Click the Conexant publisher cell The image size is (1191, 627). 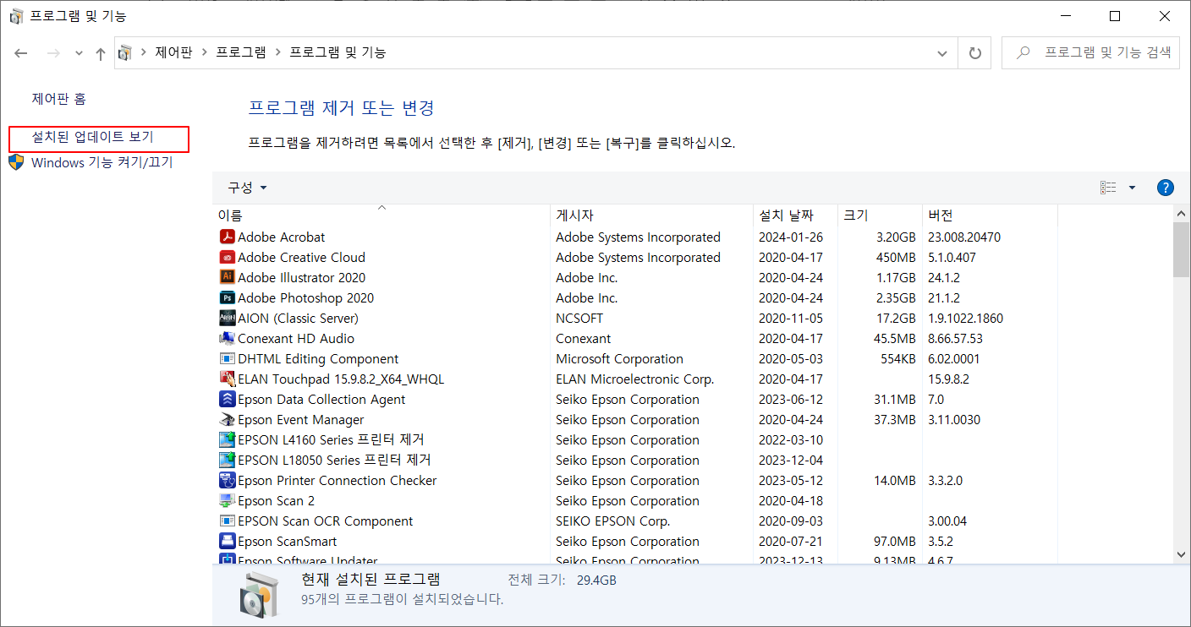[584, 339]
